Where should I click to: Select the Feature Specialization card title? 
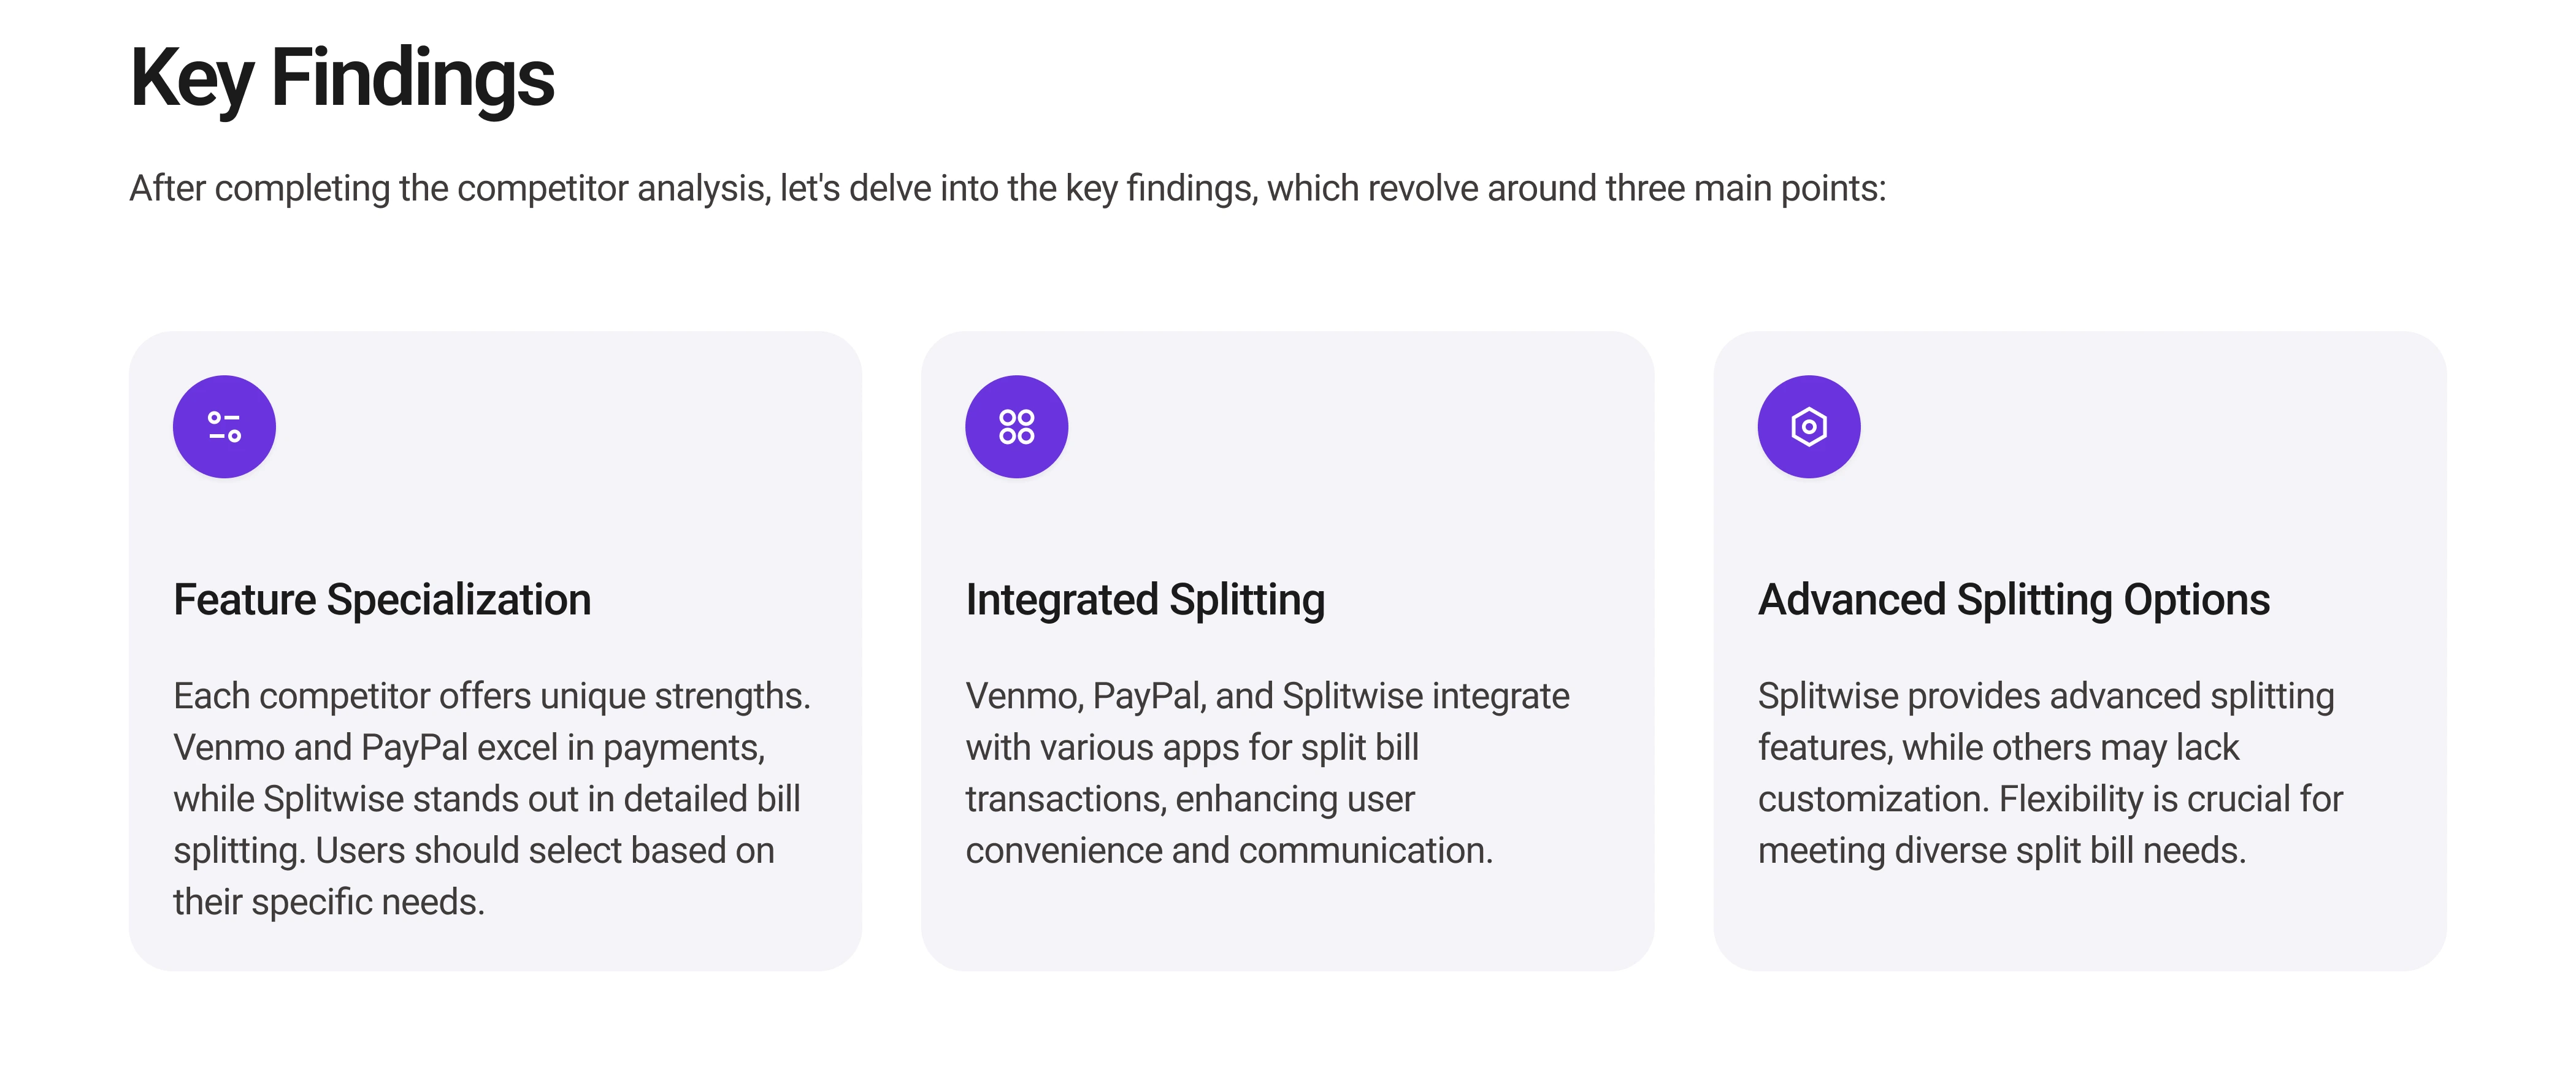(x=382, y=600)
